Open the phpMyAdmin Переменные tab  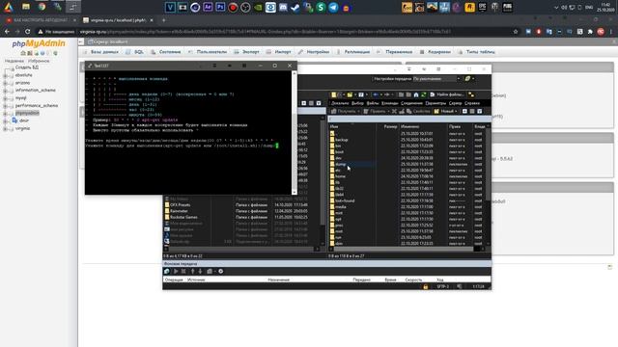[x=395, y=52]
